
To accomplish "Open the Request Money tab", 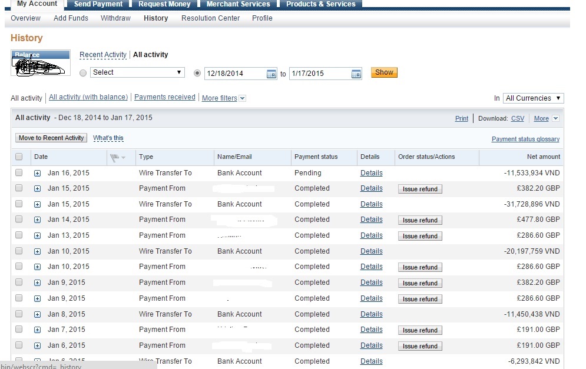I will [164, 4].
